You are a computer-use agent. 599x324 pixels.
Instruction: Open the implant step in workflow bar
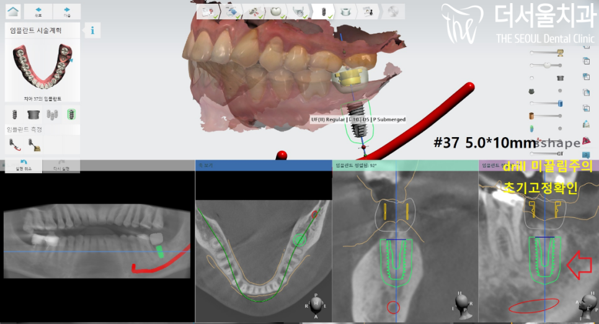pyautogui.click(x=322, y=11)
